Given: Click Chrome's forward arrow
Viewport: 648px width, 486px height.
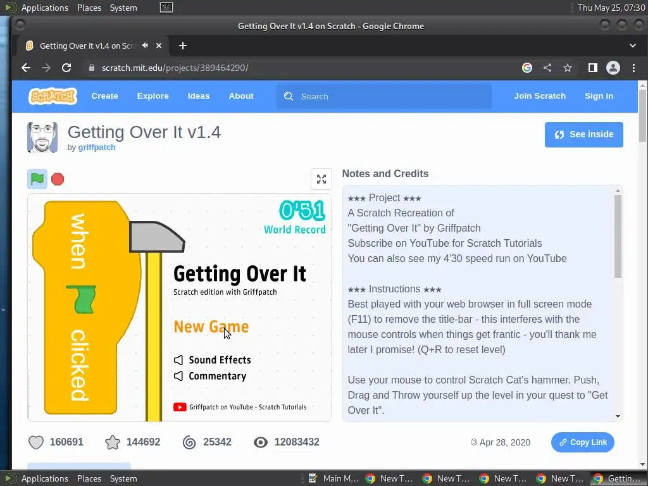Looking at the screenshot, I should [x=46, y=68].
